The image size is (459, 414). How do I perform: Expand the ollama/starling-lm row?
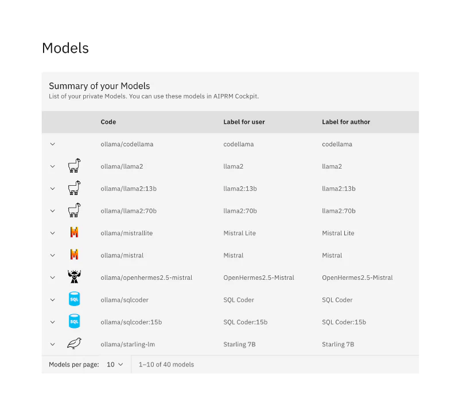[x=52, y=345]
